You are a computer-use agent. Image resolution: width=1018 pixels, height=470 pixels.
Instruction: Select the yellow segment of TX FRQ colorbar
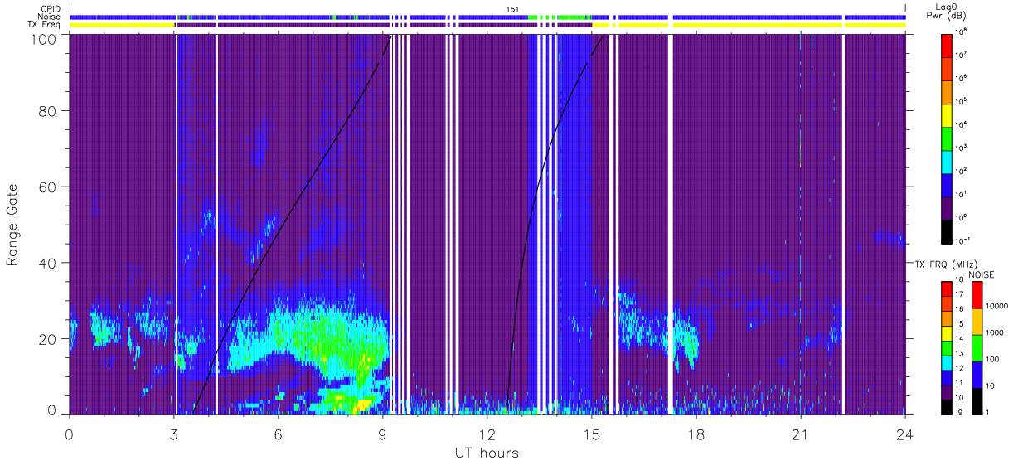tap(946, 333)
